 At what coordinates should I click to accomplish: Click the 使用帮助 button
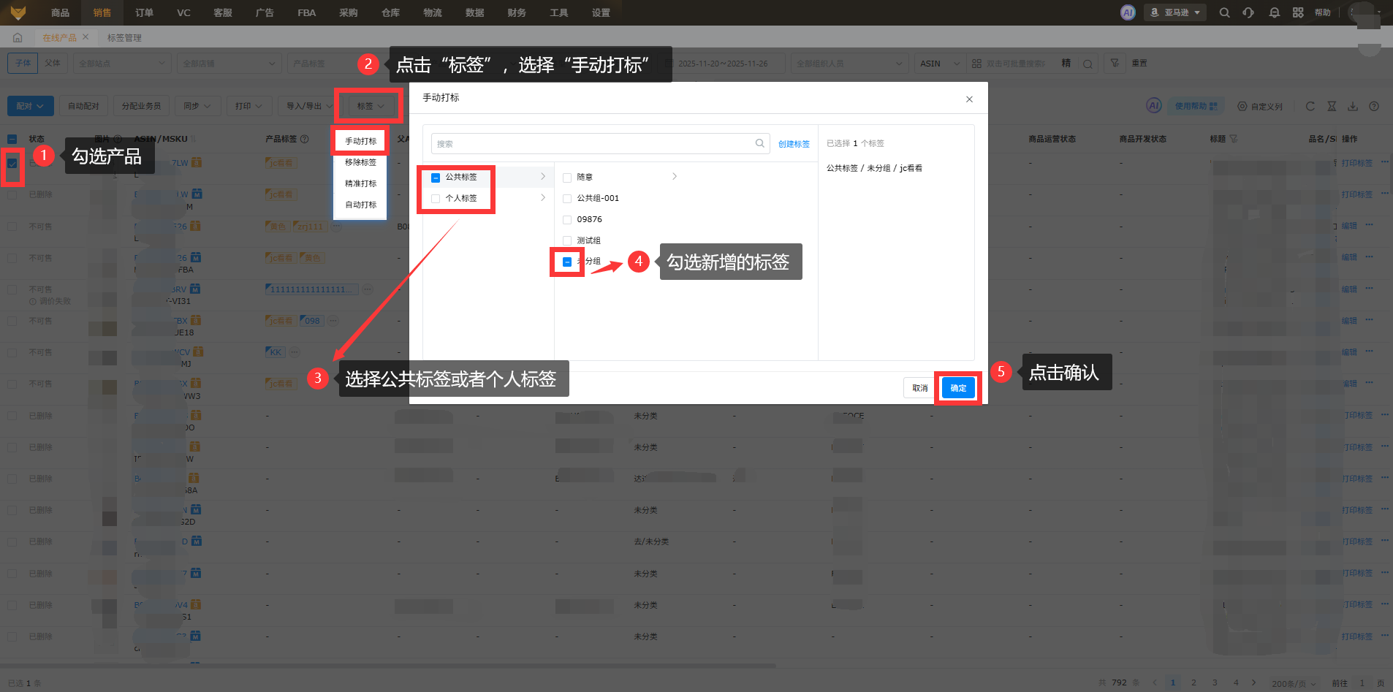coord(1196,106)
